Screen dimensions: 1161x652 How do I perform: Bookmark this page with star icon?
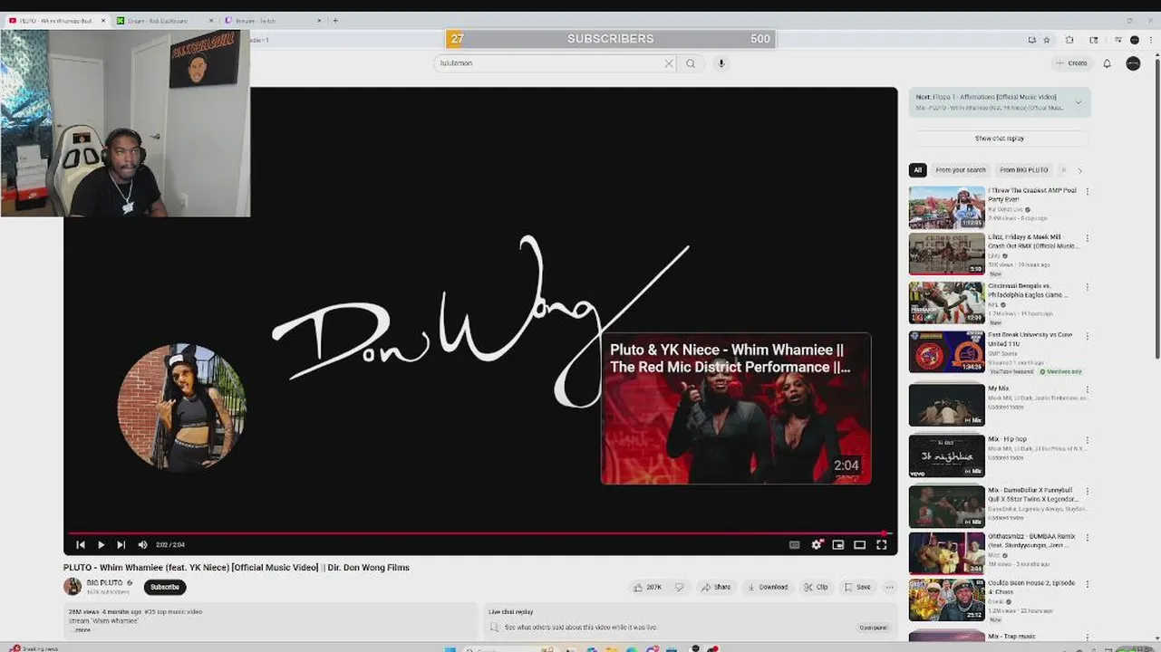point(1046,40)
